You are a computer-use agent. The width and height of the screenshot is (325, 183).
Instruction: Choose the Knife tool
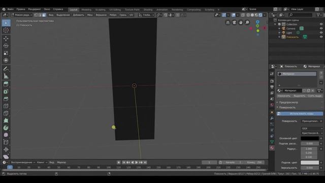(x=6, y=113)
